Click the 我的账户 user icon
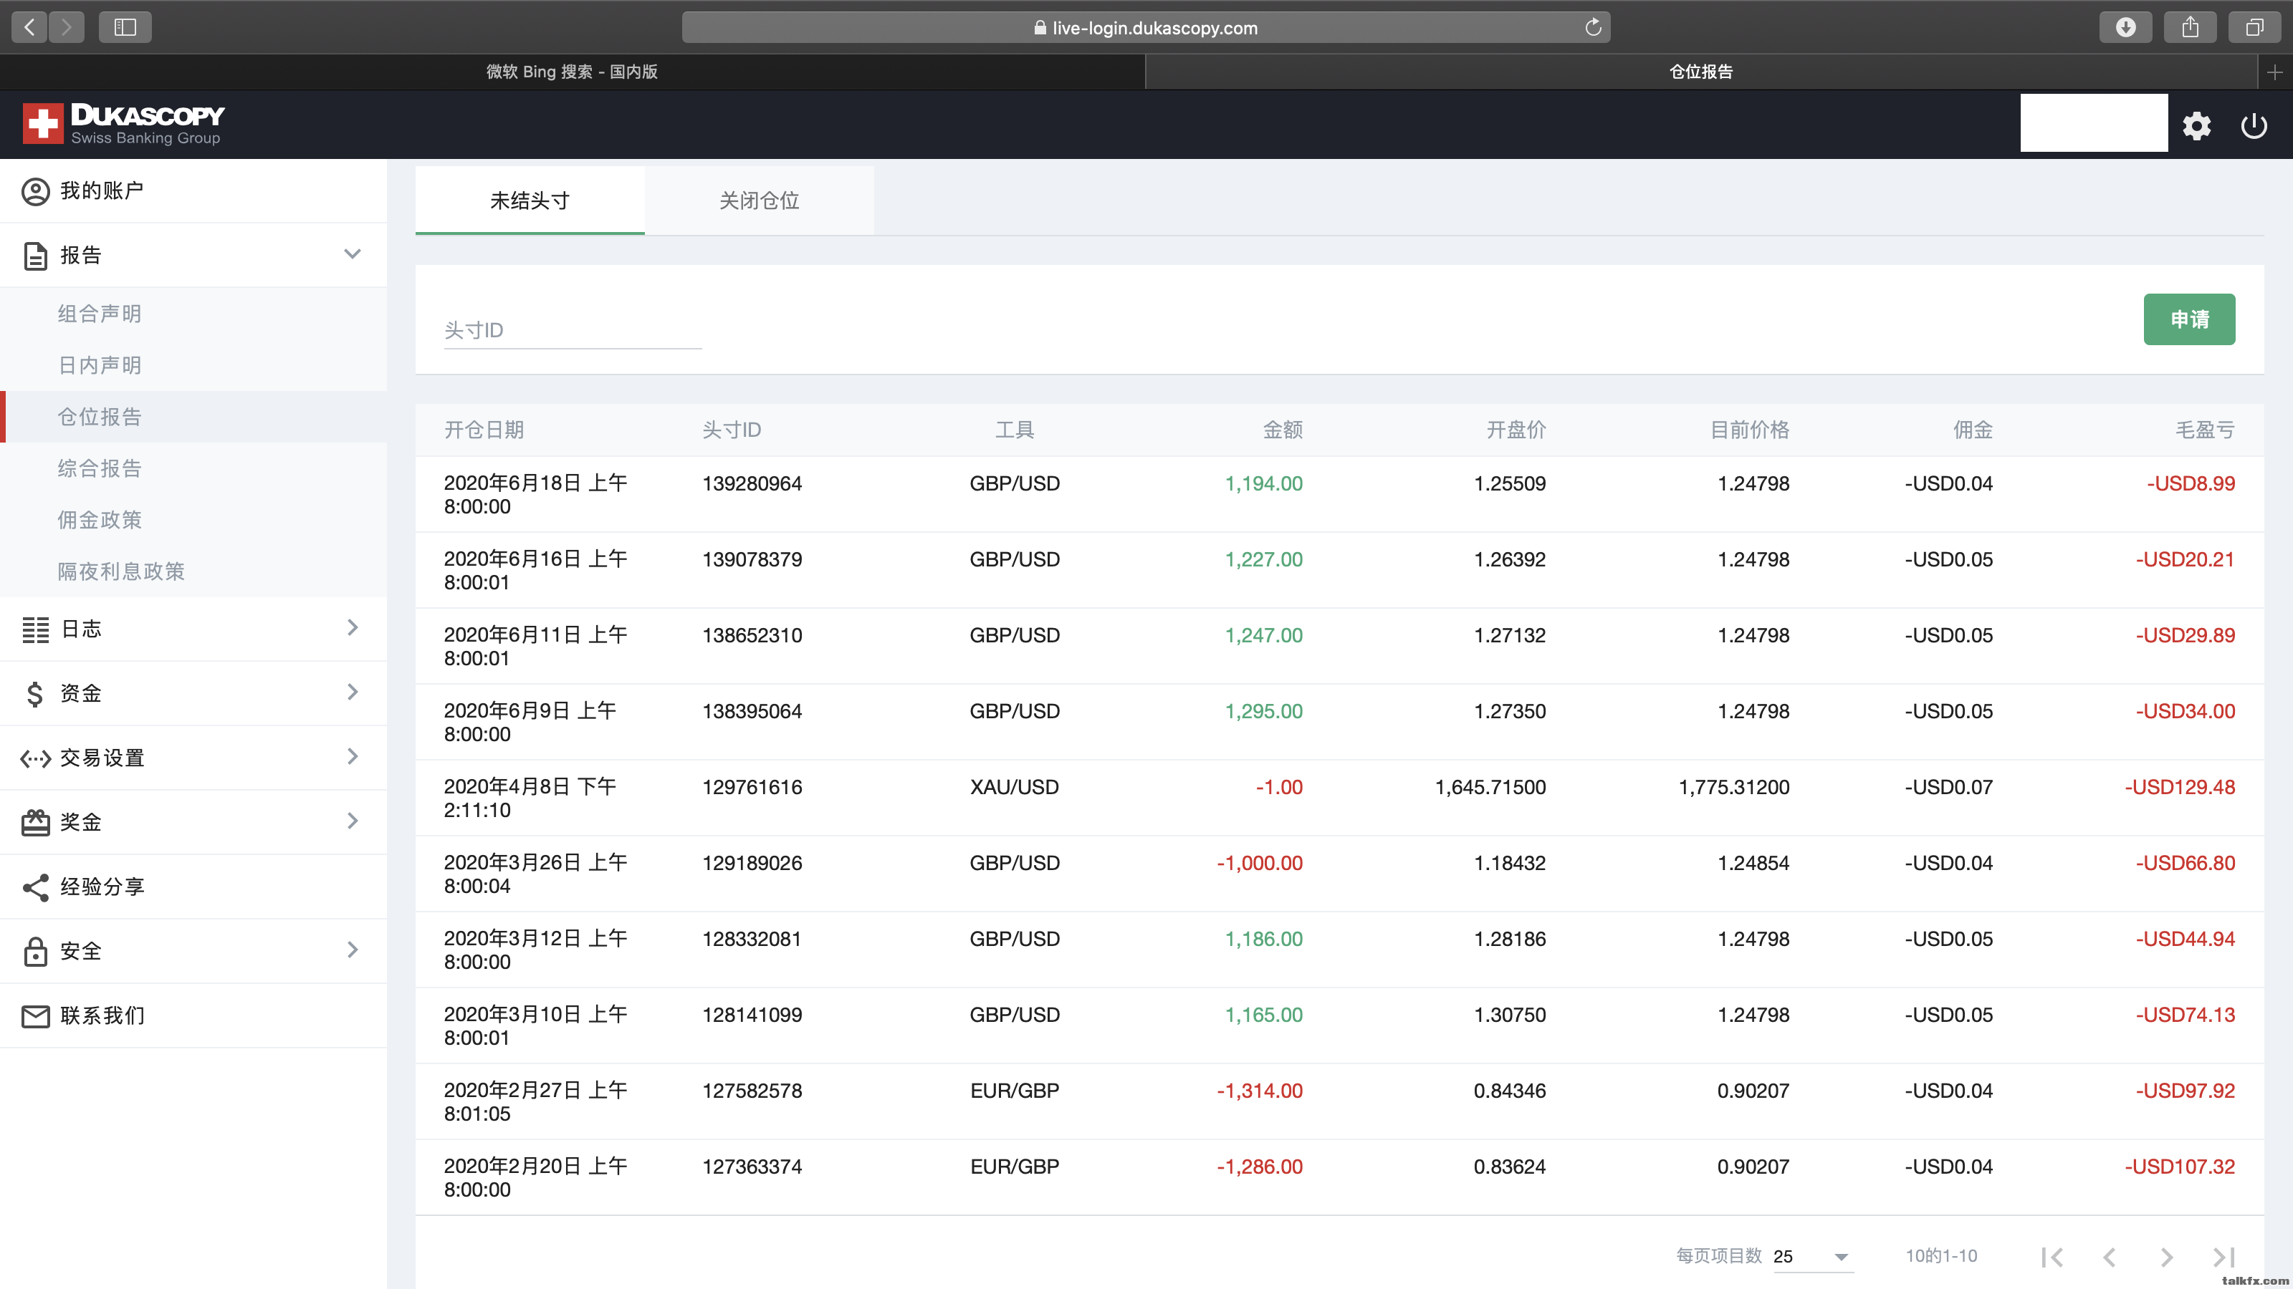The width and height of the screenshot is (2293, 1289). 36,191
